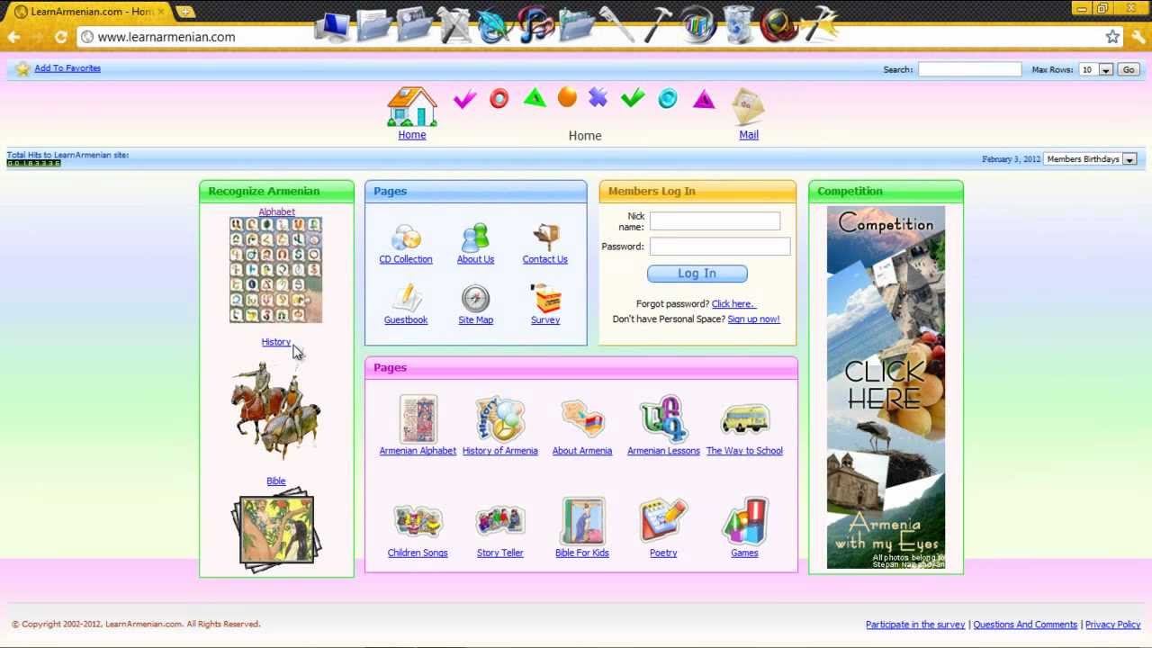
Task: Click the green checkmark navigation icon
Action: point(633,98)
